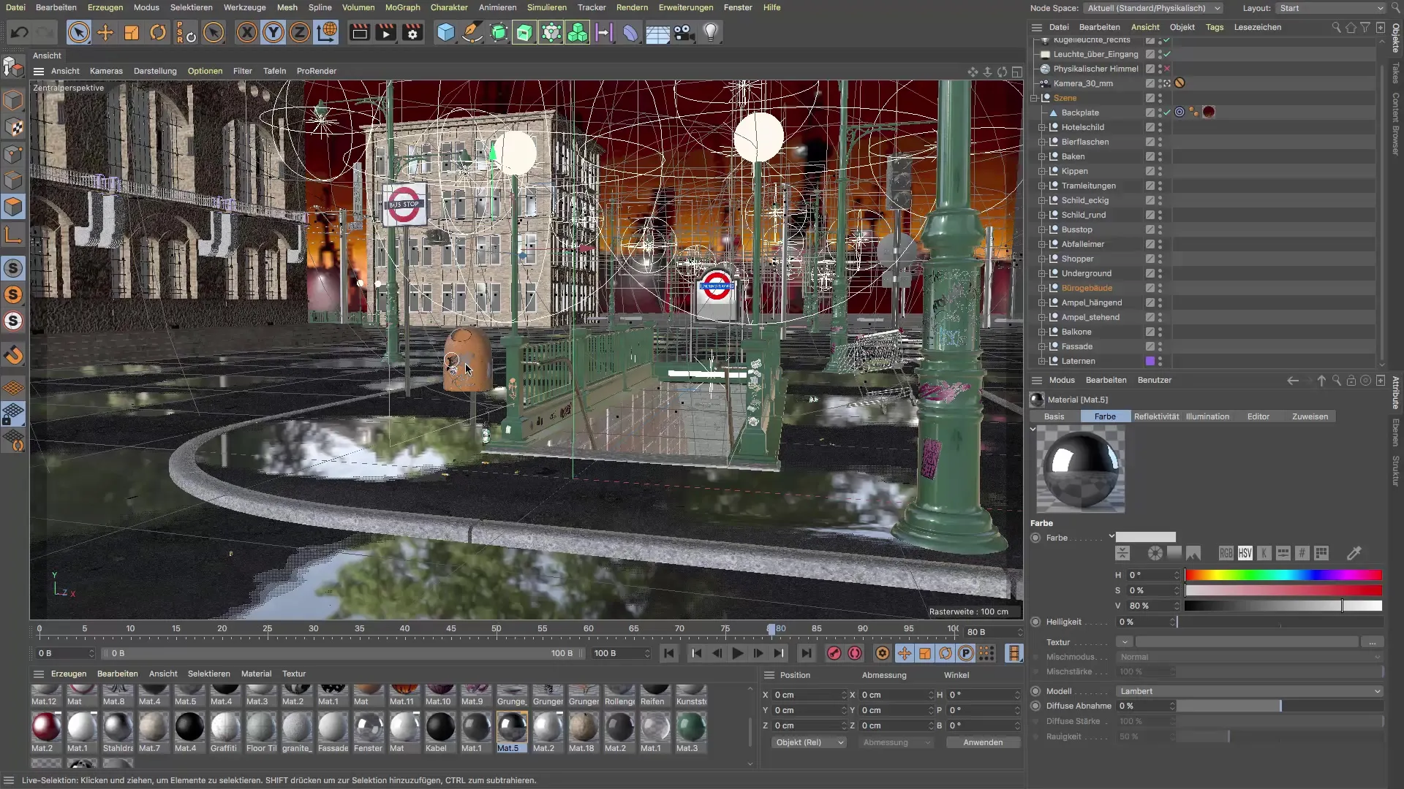
Task: Click the navigate back arrow in Attribute manager
Action: [1293, 381]
